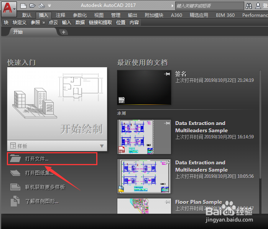Click the New document icon in quick access toolbar

[x=23, y=6]
